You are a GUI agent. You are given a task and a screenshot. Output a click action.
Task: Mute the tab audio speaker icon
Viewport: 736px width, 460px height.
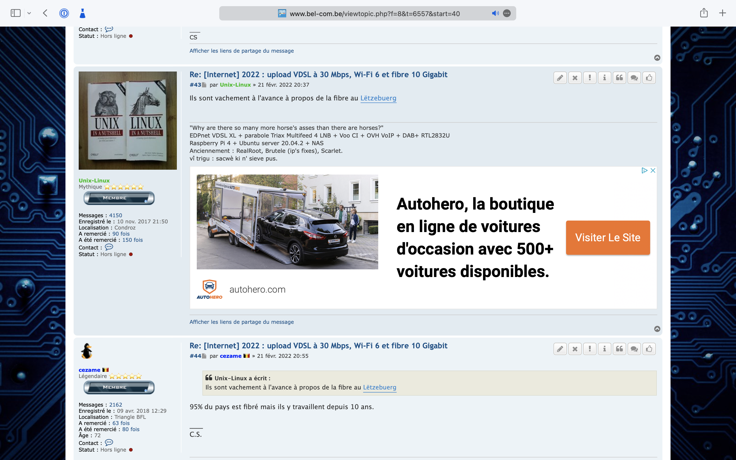click(x=495, y=13)
